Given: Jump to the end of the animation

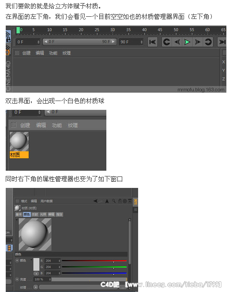Looking at the screenshot, I should (x=222, y=42).
